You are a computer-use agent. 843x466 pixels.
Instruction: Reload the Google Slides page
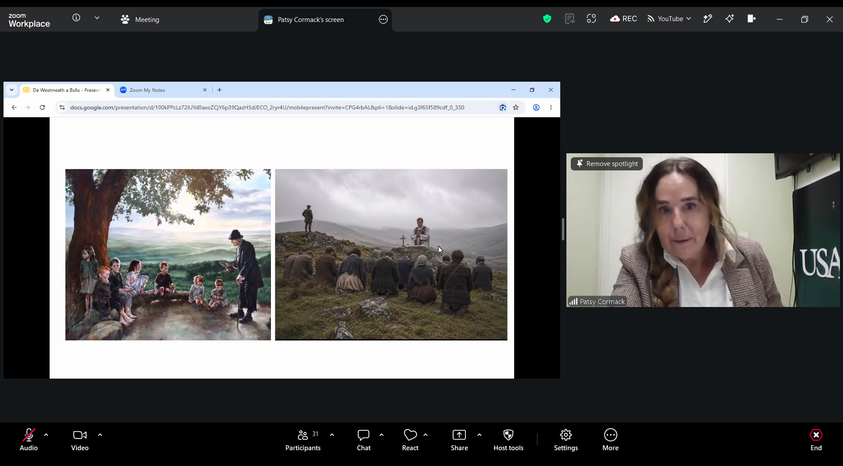pos(42,107)
